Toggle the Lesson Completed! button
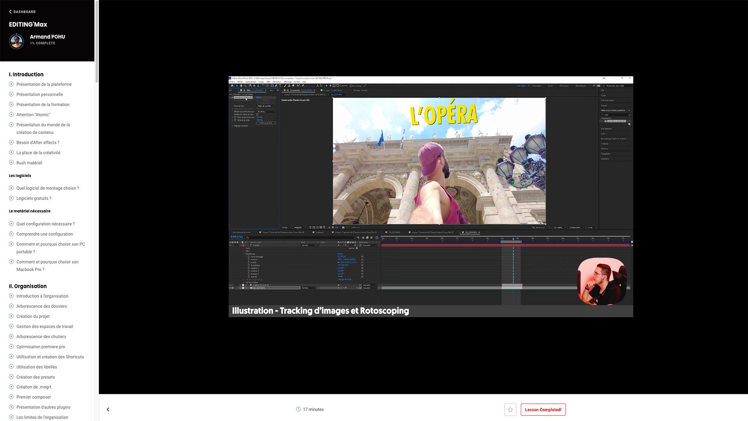 tap(543, 410)
